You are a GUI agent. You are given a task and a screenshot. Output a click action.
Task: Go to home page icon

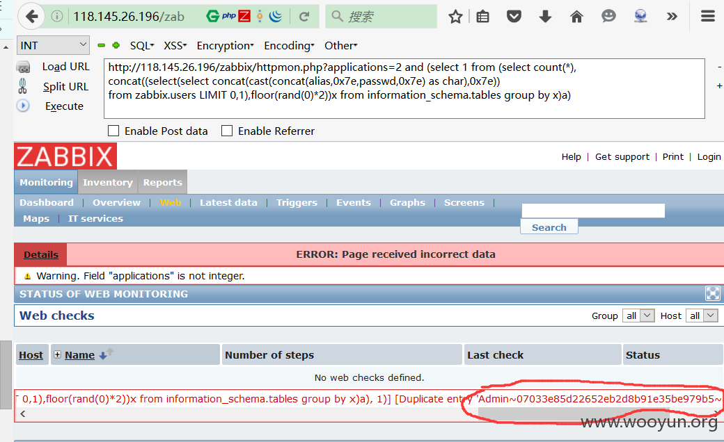[576, 17]
